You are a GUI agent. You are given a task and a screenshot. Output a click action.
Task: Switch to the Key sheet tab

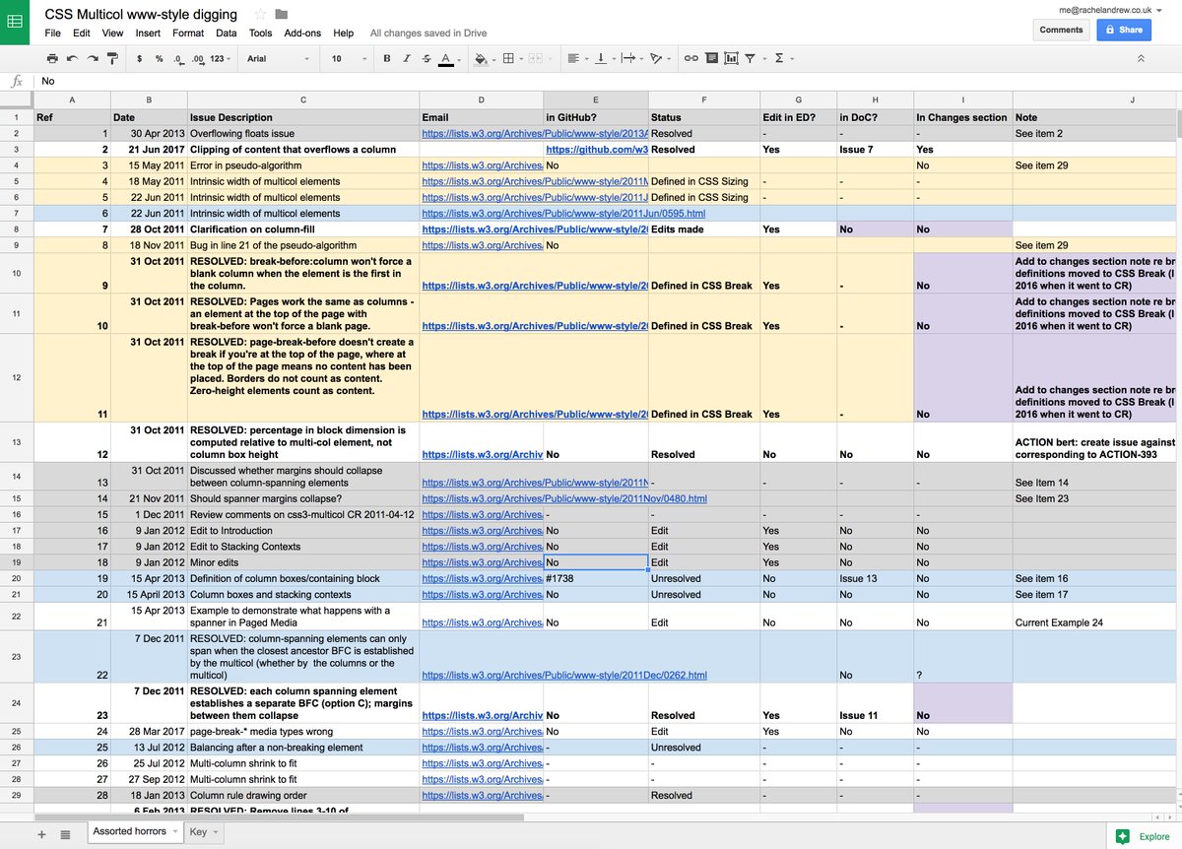196,831
